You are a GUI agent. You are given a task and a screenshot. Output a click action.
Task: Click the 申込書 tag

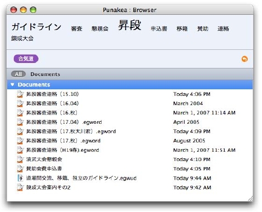[x=159, y=28]
